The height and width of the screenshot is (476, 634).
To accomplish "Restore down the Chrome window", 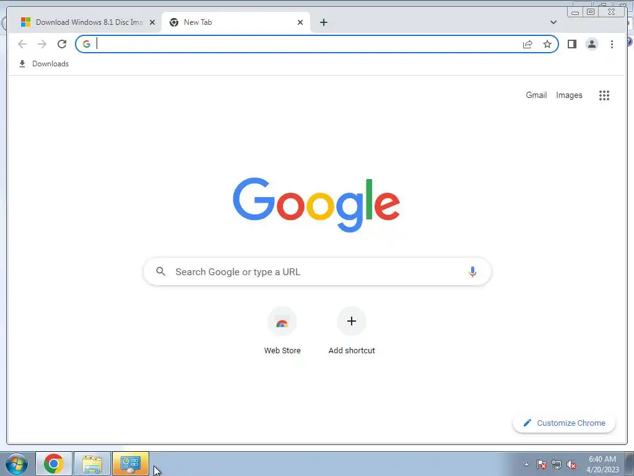I will (590, 12).
